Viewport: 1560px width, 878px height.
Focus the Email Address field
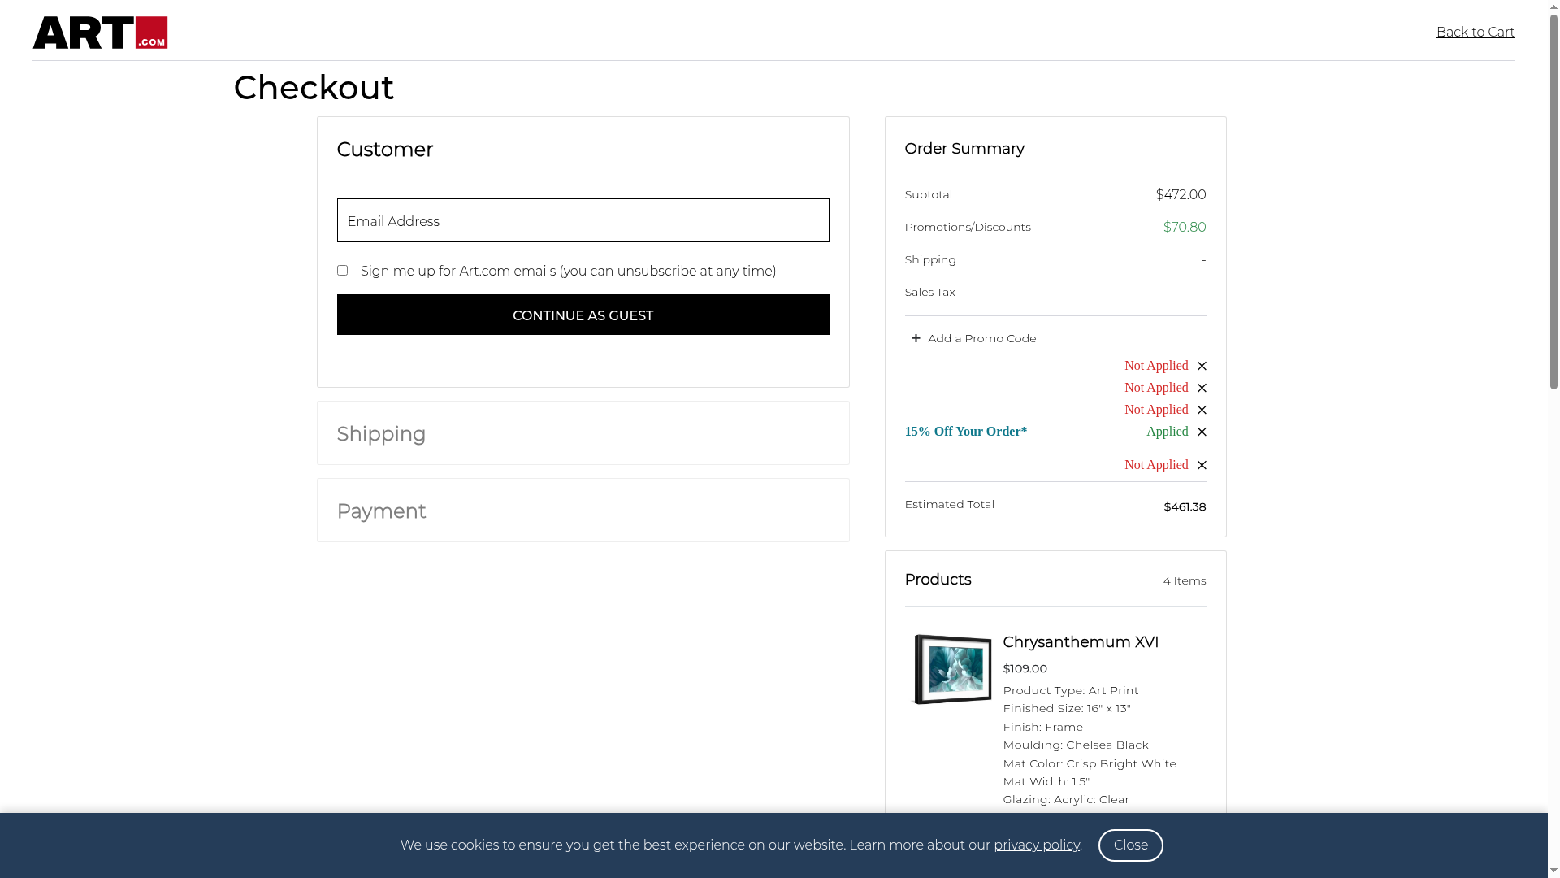(x=583, y=220)
